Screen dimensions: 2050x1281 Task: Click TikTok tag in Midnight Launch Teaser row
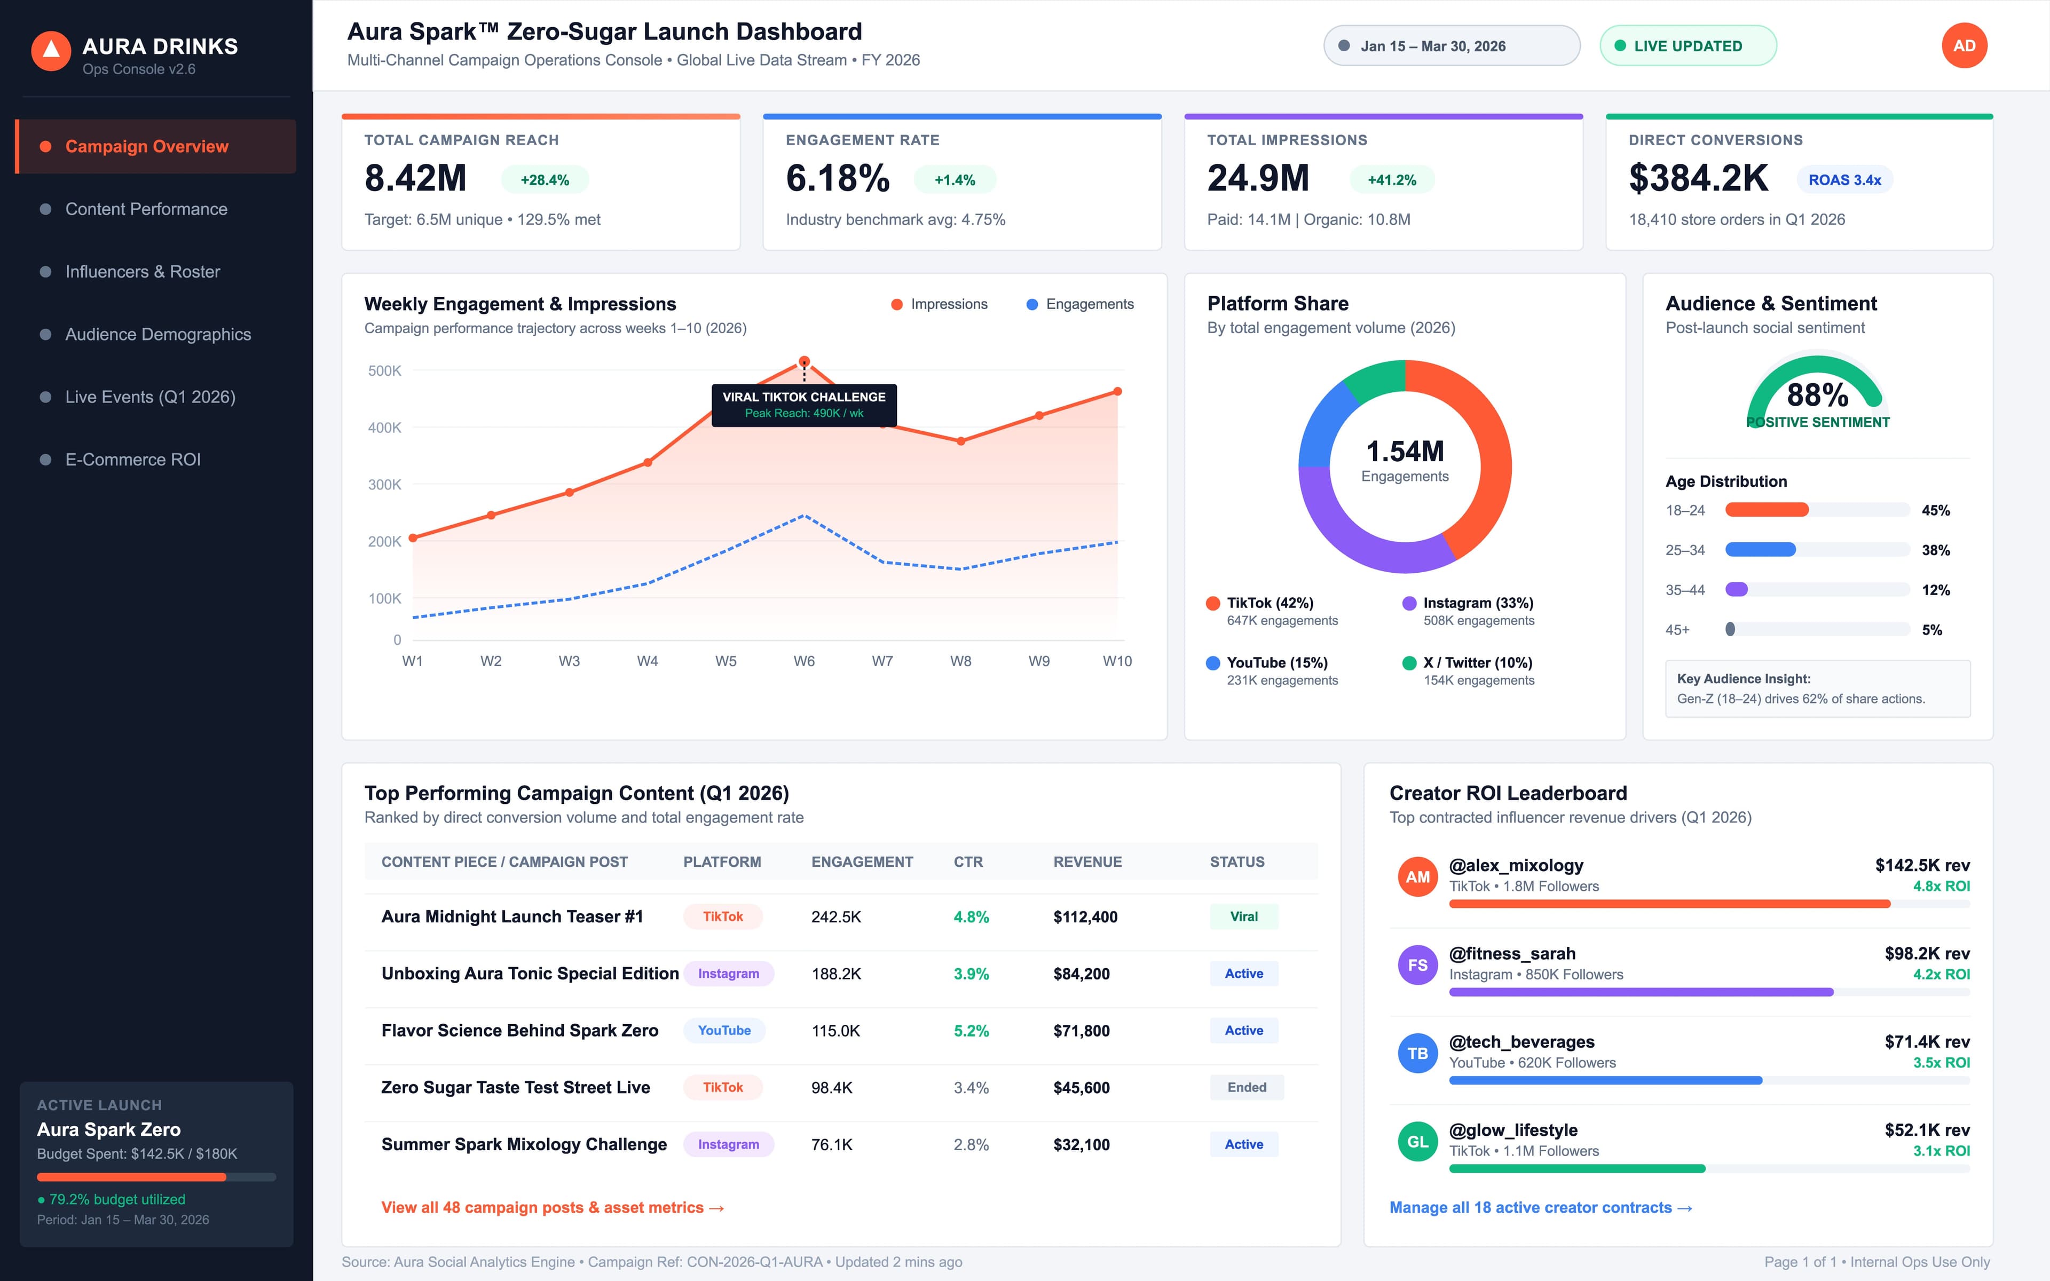723,916
